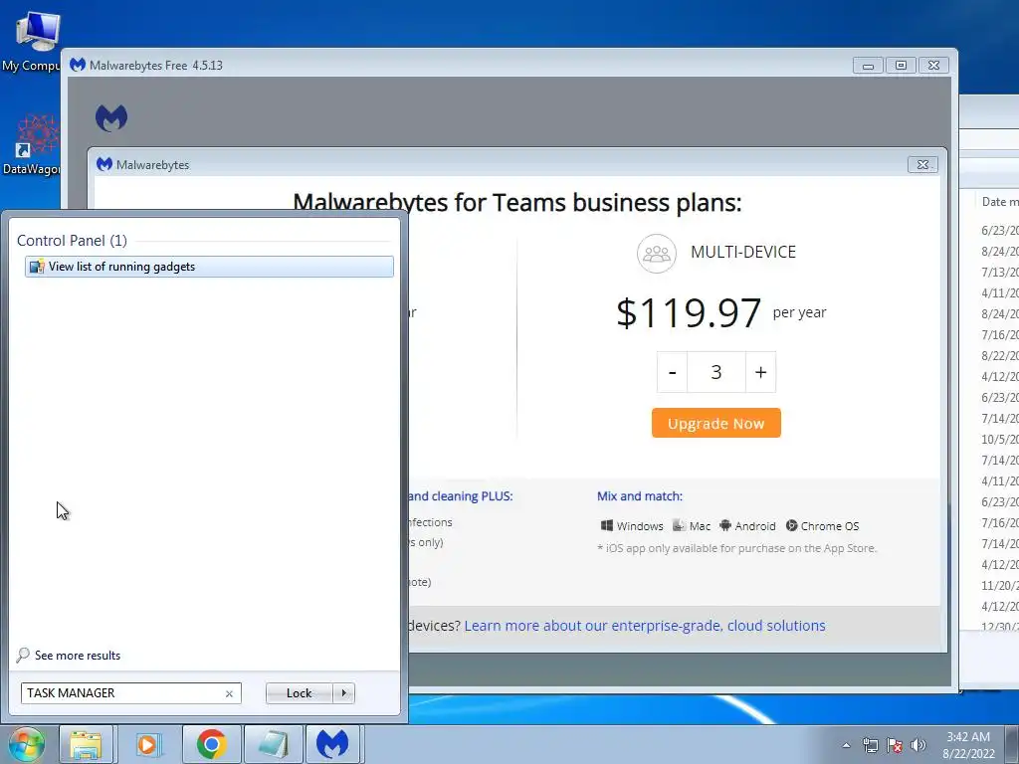Click the Lock button in Start menu
The width and height of the screenshot is (1019, 764).
(299, 693)
